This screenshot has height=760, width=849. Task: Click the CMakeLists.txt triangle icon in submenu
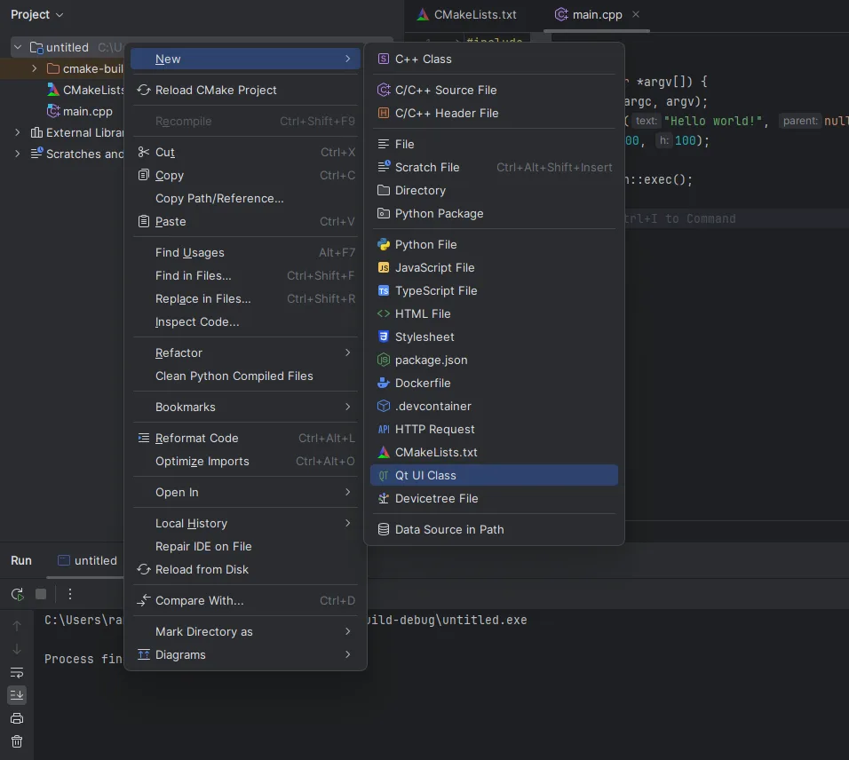(384, 453)
